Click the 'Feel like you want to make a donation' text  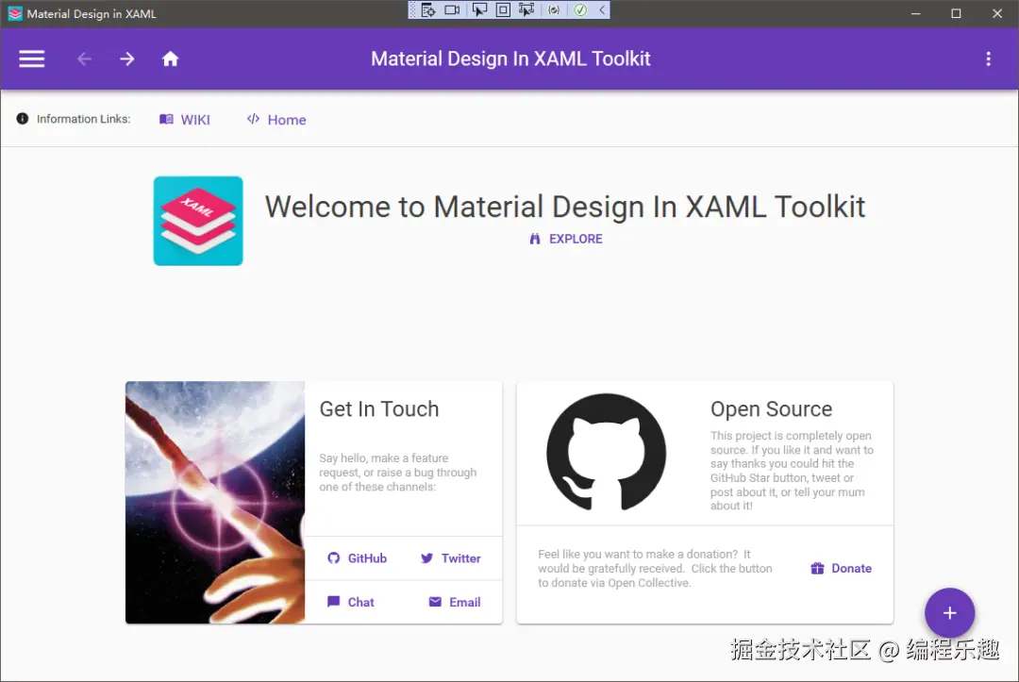tap(655, 568)
